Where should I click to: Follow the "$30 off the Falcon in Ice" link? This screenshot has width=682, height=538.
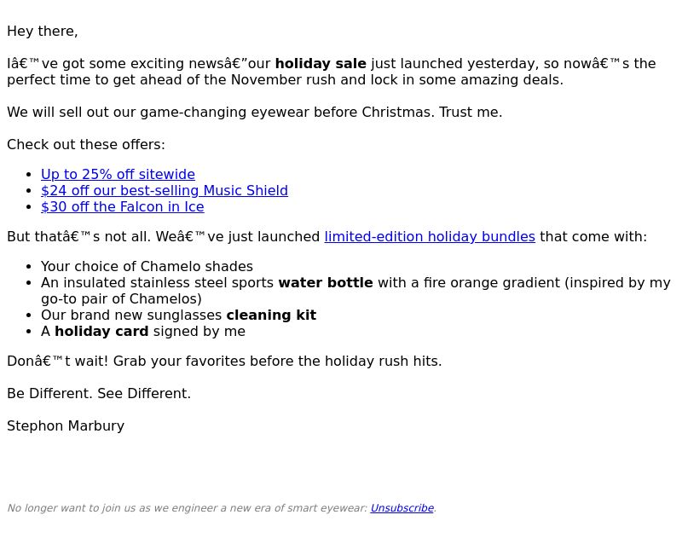[x=123, y=207]
